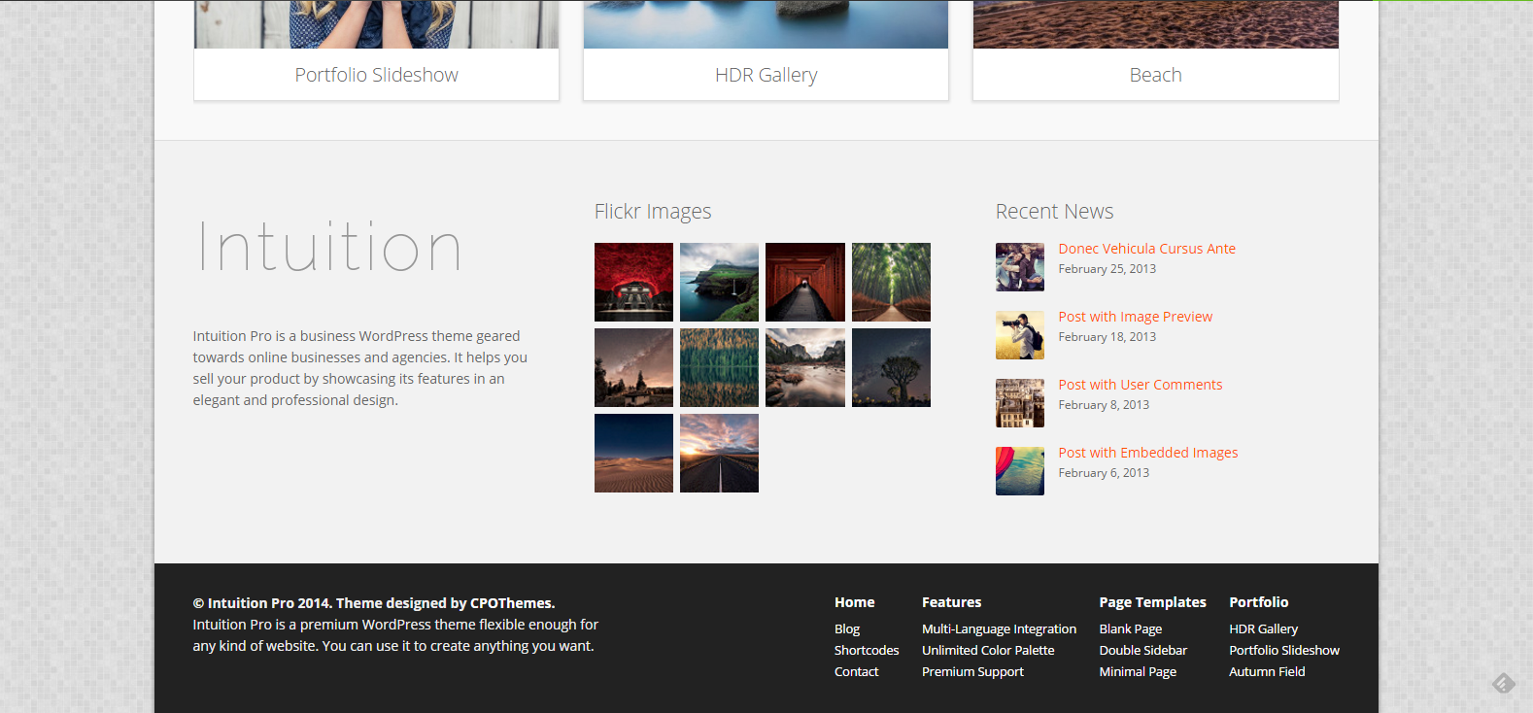Open the Beach portfolio card title
This screenshot has height=713, width=1533.
[x=1155, y=75]
